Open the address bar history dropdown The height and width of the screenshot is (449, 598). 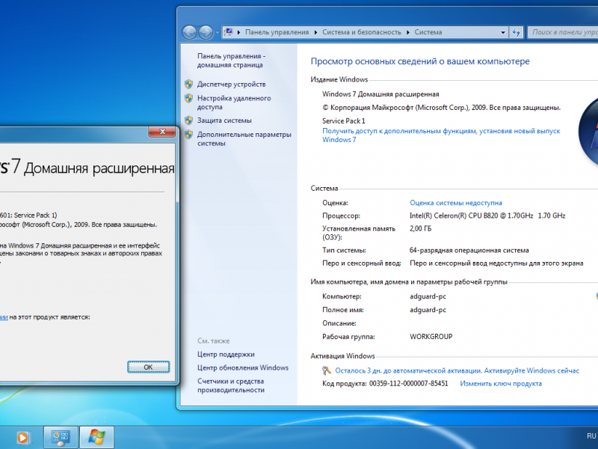tap(503, 32)
